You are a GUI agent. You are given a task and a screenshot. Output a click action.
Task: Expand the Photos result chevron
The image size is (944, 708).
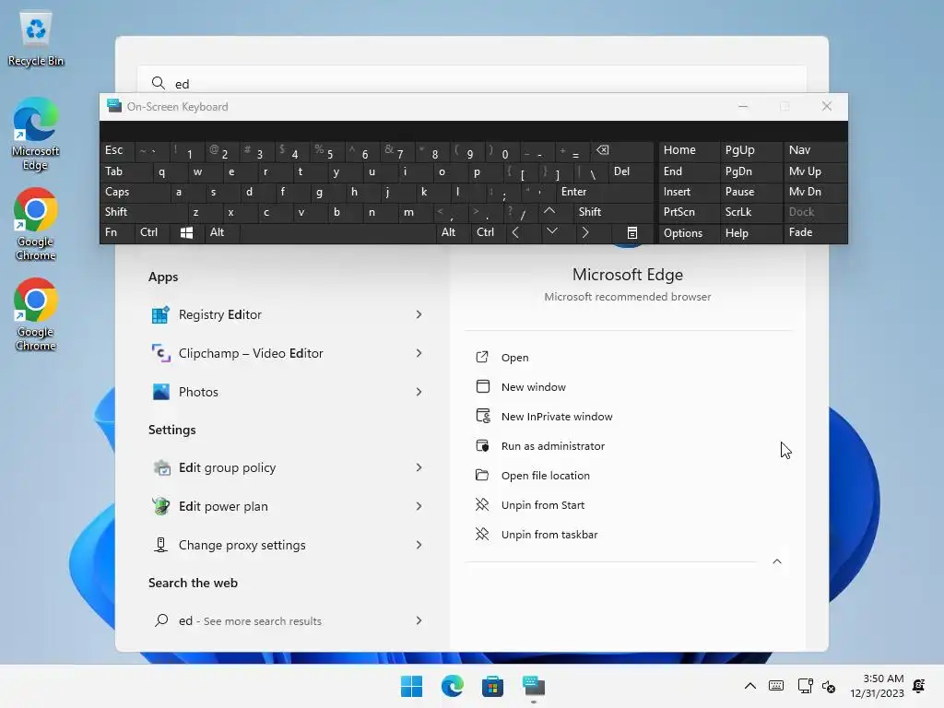[x=419, y=392]
